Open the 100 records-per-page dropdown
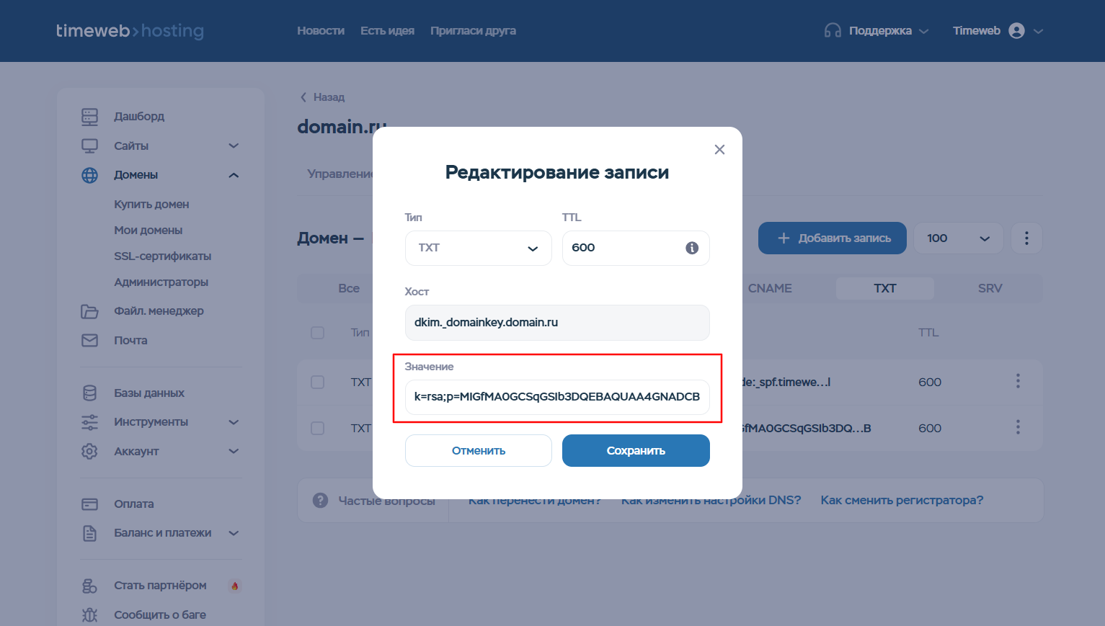This screenshot has width=1105, height=626. (x=958, y=238)
